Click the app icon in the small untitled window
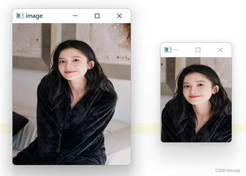Screen dimensions: 246x176 [168, 50]
